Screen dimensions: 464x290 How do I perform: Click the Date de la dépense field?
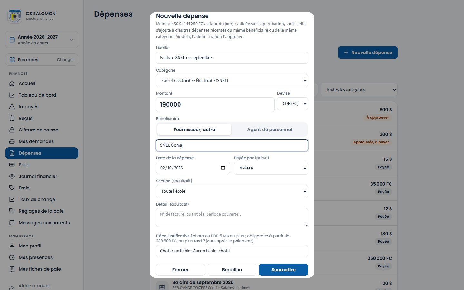[x=193, y=168]
